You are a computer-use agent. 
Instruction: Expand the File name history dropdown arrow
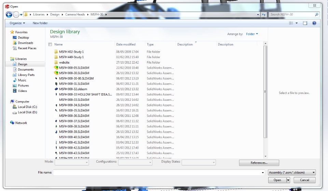(263, 173)
